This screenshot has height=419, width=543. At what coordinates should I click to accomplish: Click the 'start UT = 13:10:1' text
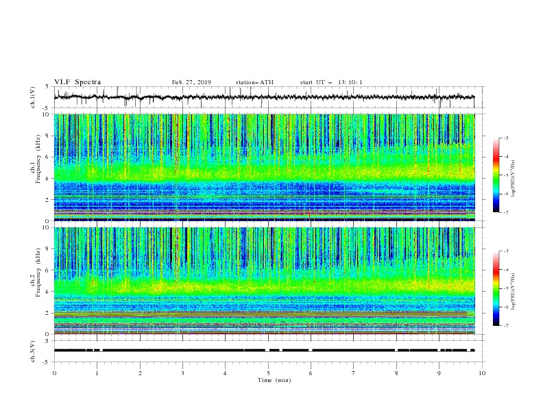[331, 82]
